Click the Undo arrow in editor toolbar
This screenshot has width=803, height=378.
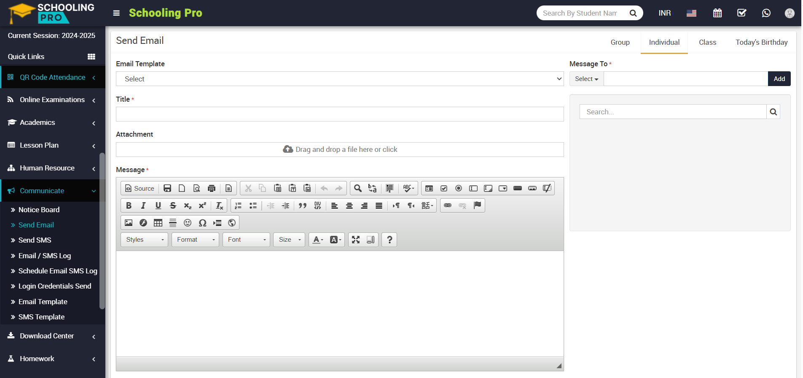(324, 188)
